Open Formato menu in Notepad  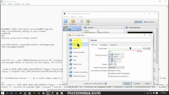point(17,4)
